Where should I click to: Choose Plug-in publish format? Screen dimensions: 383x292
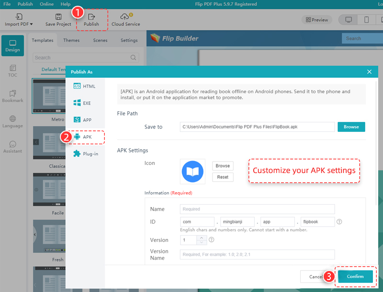click(x=85, y=154)
